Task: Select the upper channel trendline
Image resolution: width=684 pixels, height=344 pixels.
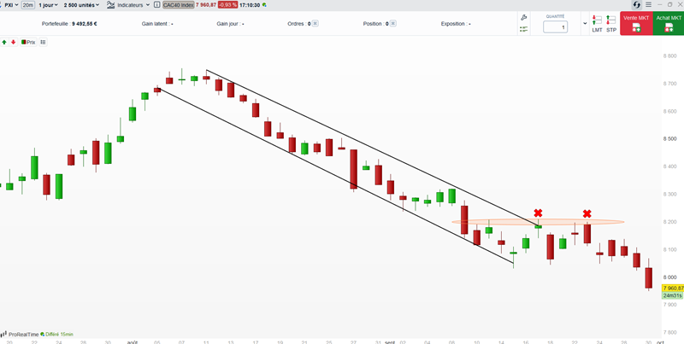Action: [x=372, y=148]
